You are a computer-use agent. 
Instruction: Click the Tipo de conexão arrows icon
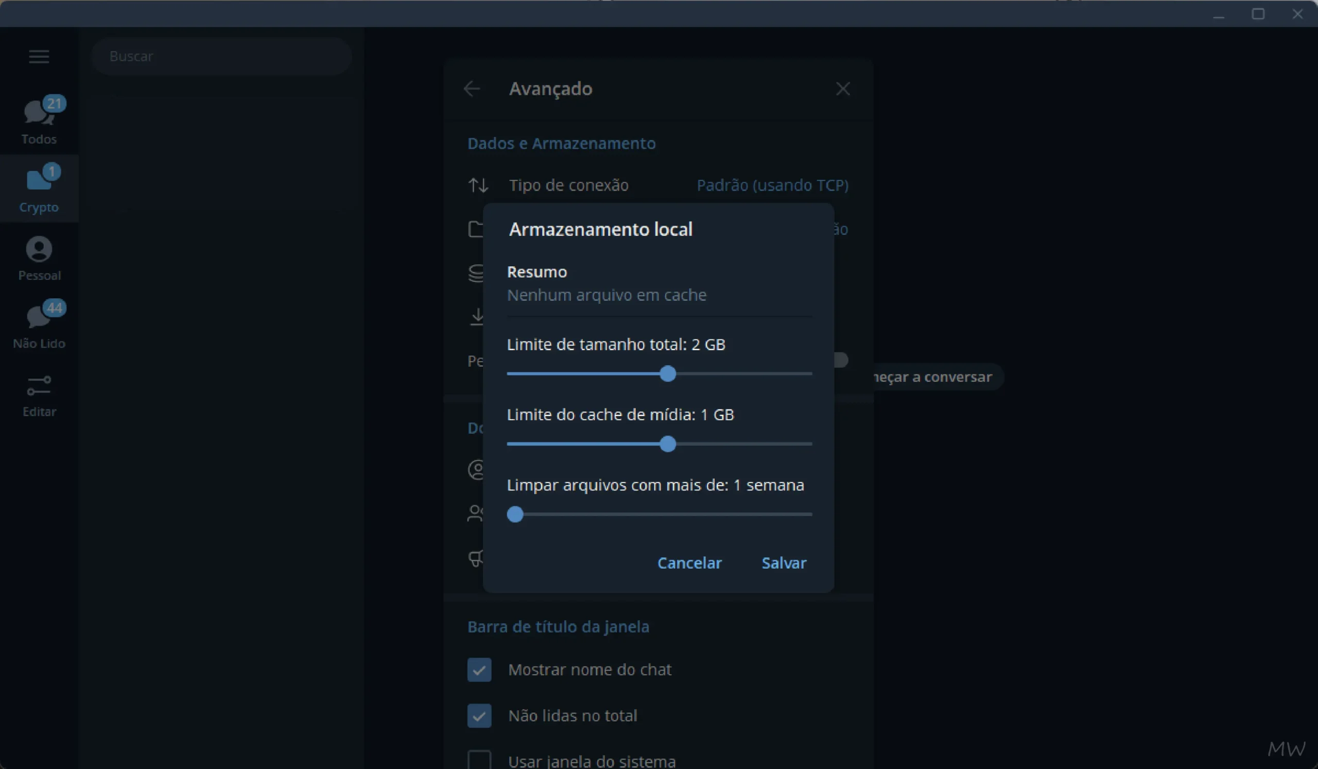(478, 185)
